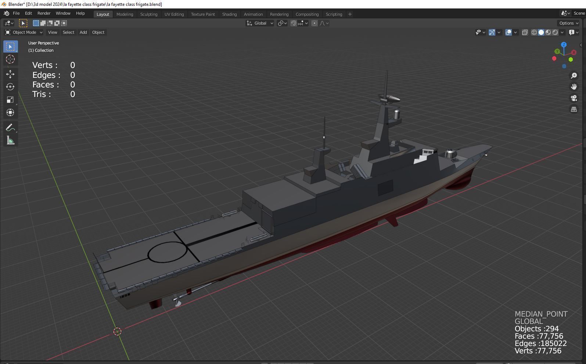Open the pivot point dropdown
The image size is (586, 364).
pyautogui.click(x=282, y=23)
